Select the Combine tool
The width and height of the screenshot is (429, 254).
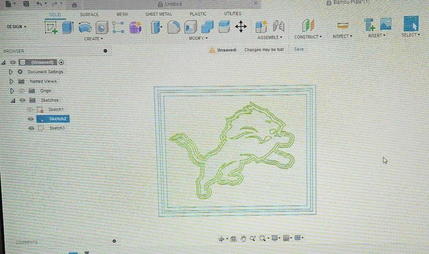207,27
